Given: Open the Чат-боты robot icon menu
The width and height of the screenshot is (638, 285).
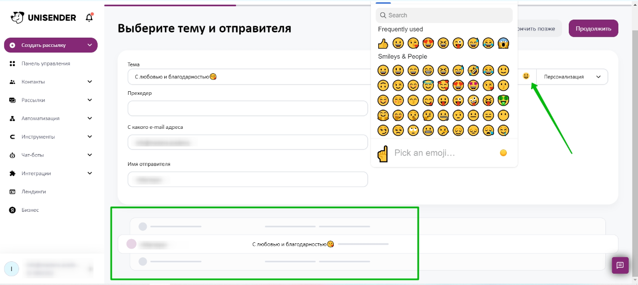Looking at the screenshot, I should [x=12, y=155].
